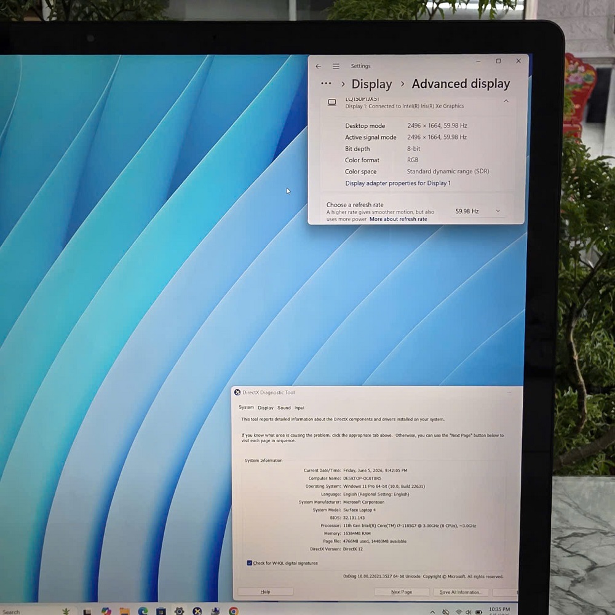Click Save All Information button
This screenshot has width=615, height=615.
coord(461,592)
